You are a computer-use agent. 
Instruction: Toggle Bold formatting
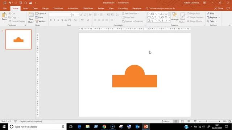coord(51,20)
